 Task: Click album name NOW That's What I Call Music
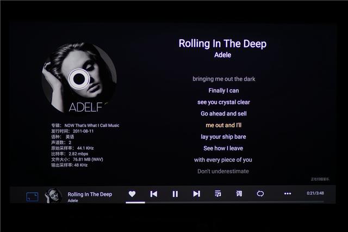point(92,125)
